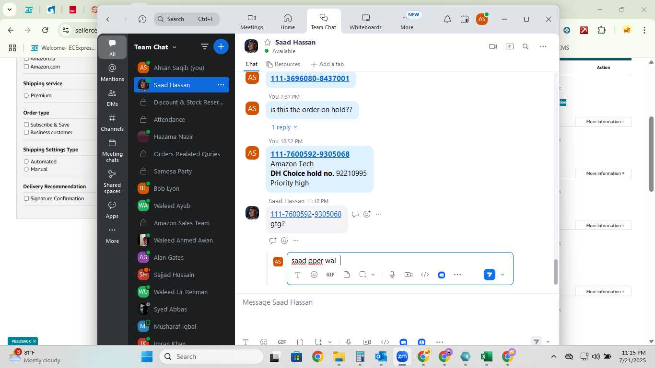Open the Team Chat filter icon
Viewport: 655px width, 368px height.
click(205, 46)
